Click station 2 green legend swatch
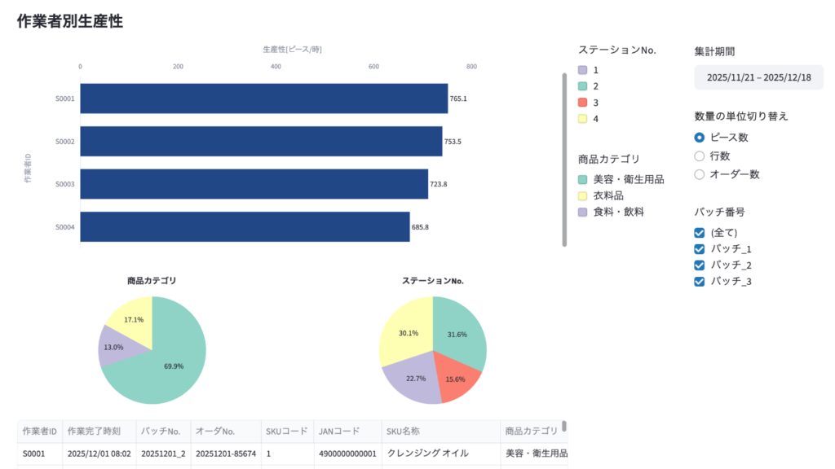 (x=582, y=86)
